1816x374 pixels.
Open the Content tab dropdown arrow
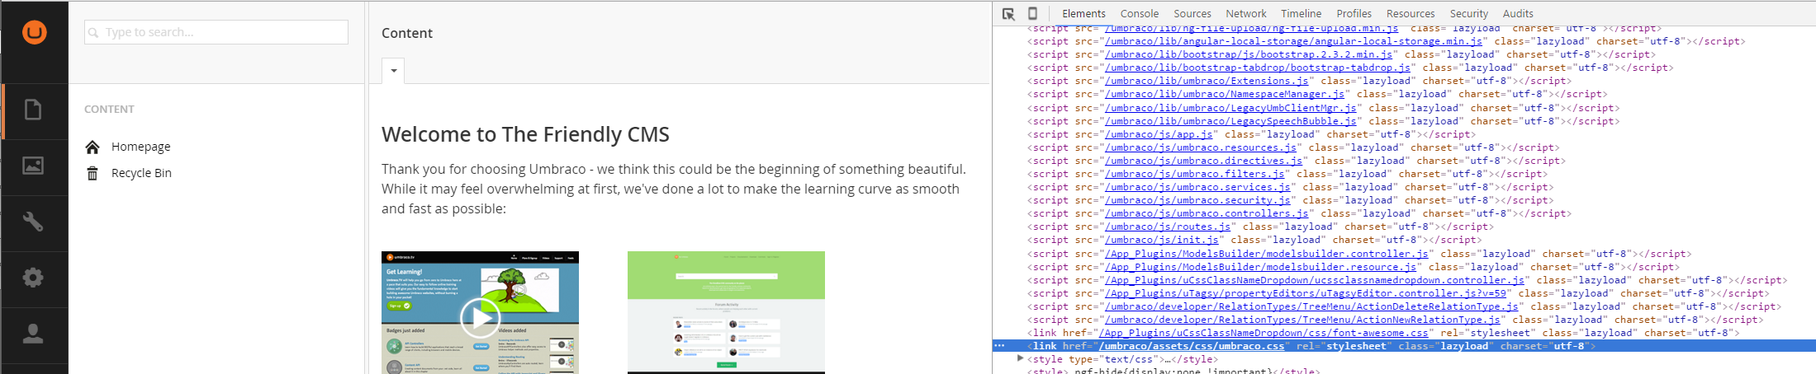coord(393,71)
